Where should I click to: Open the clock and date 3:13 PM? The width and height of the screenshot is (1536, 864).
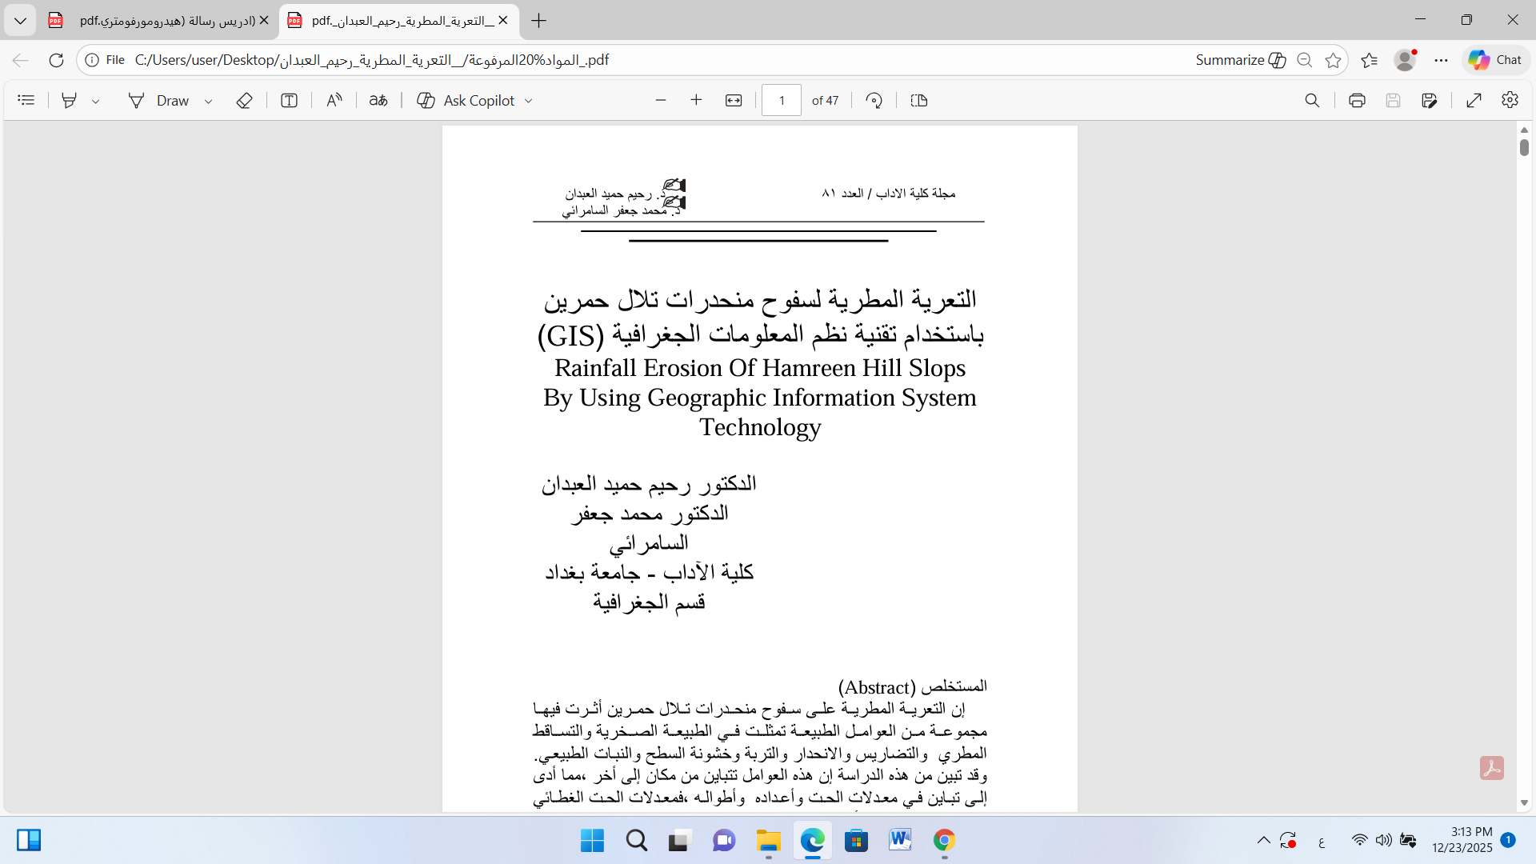pos(1462,840)
